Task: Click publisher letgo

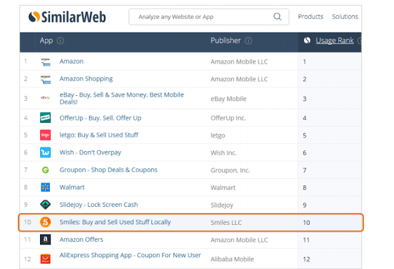Action: click(x=217, y=136)
